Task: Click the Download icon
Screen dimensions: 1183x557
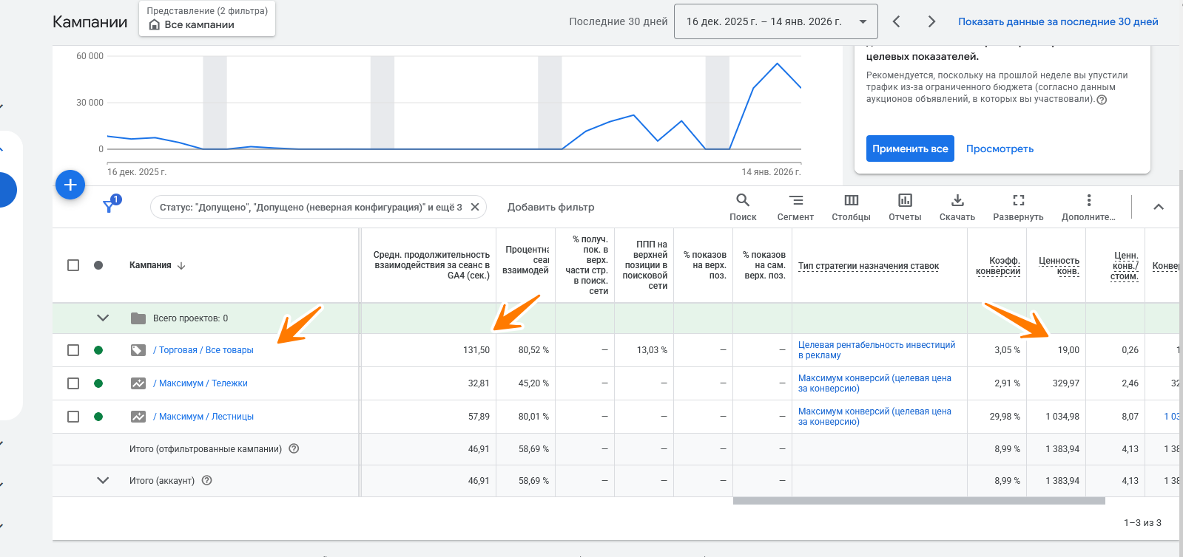Action: click(x=957, y=207)
